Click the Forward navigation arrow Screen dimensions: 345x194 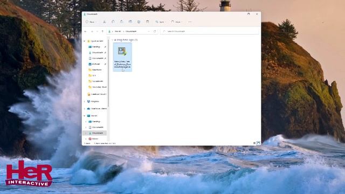pos(92,31)
